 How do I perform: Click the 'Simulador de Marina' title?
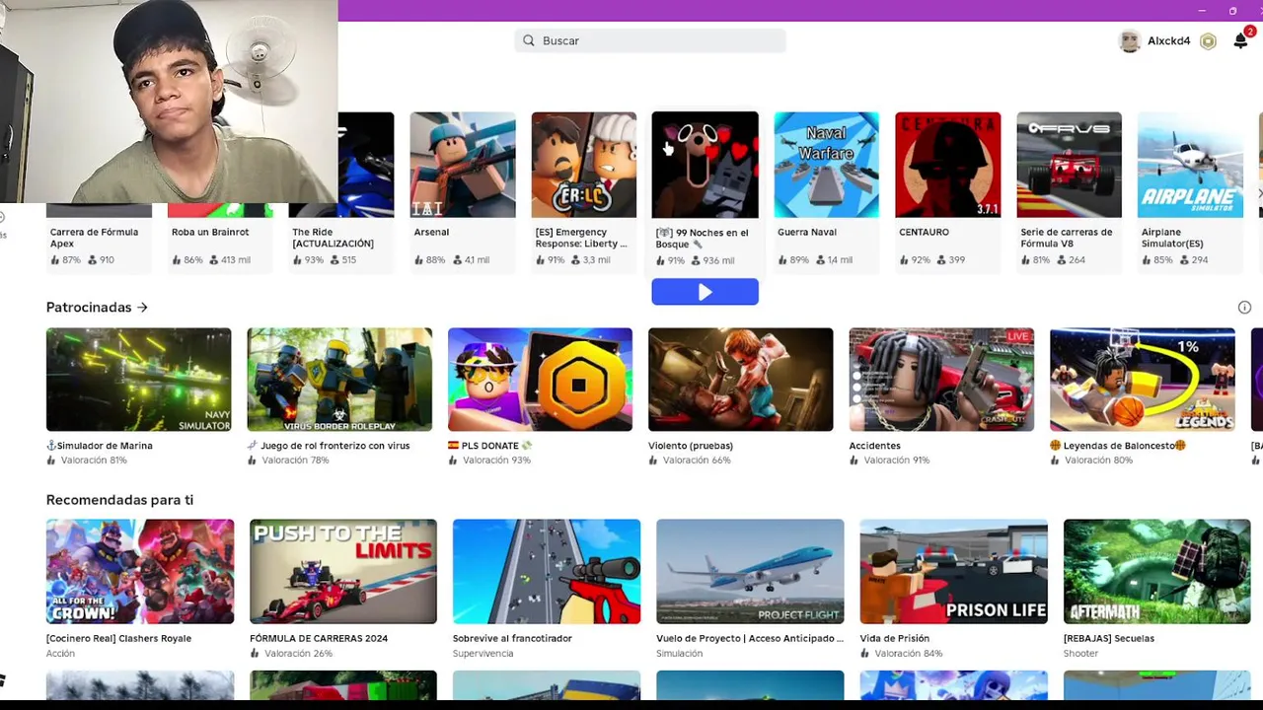tap(100, 446)
